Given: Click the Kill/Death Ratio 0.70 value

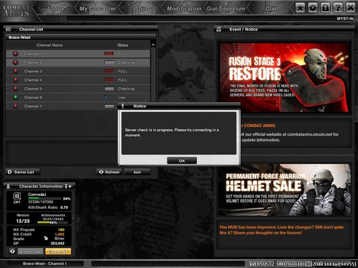Looking at the screenshot, I should click(x=64, y=207).
